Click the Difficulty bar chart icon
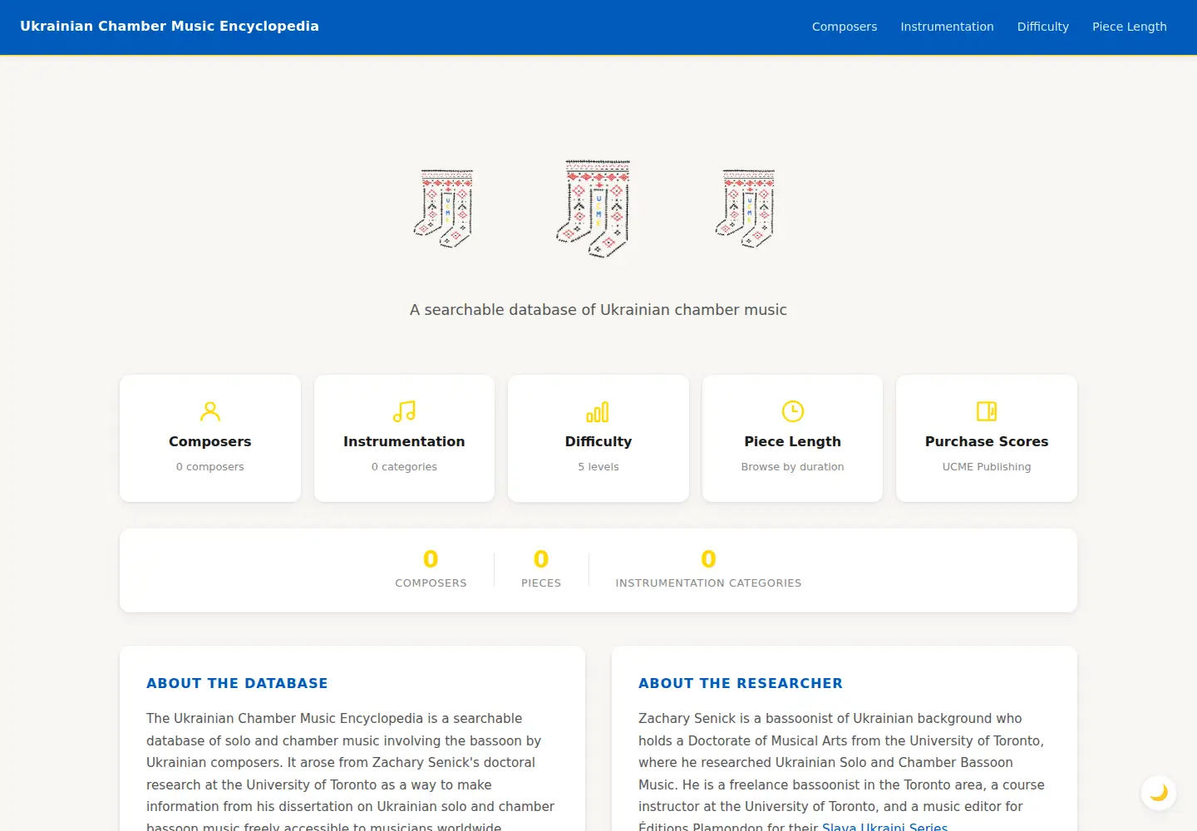Screen dimensions: 1197x831 pyautogui.click(x=598, y=411)
